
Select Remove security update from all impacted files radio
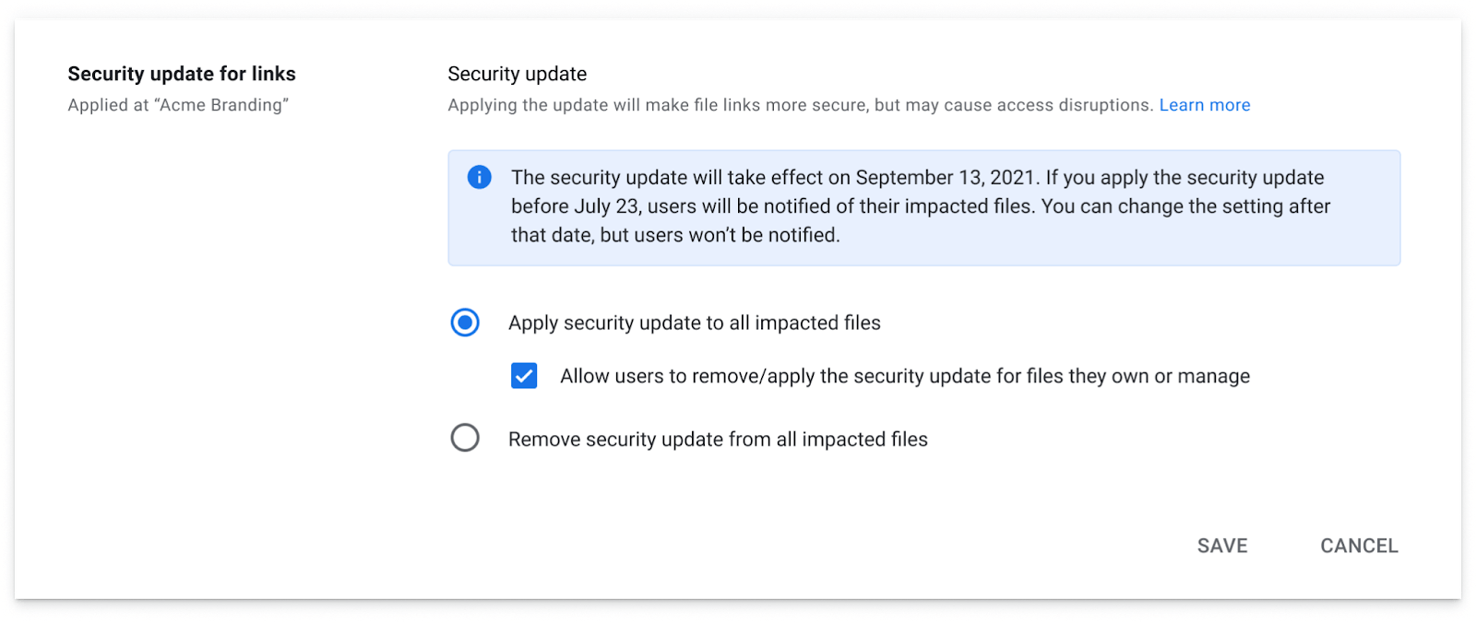point(465,438)
